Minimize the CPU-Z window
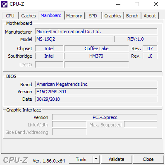The height and width of the screenshot is (165, 165). [x=118, y=4]
